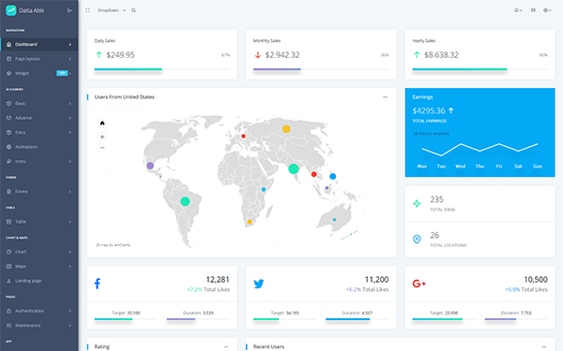Collapse sidebar with the menu toggle icon
The height and width of the screenshot is (351, 563).
pyautogui.click(x=69, y=10)
